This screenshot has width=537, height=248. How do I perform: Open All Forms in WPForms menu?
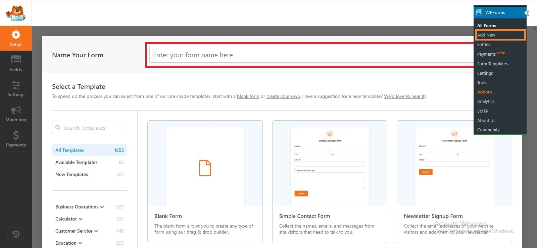pos(486,25)
